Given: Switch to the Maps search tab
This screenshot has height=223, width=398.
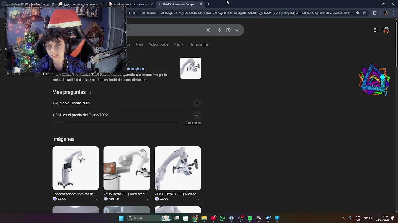Looking at the screenshot, I should 140,44.
